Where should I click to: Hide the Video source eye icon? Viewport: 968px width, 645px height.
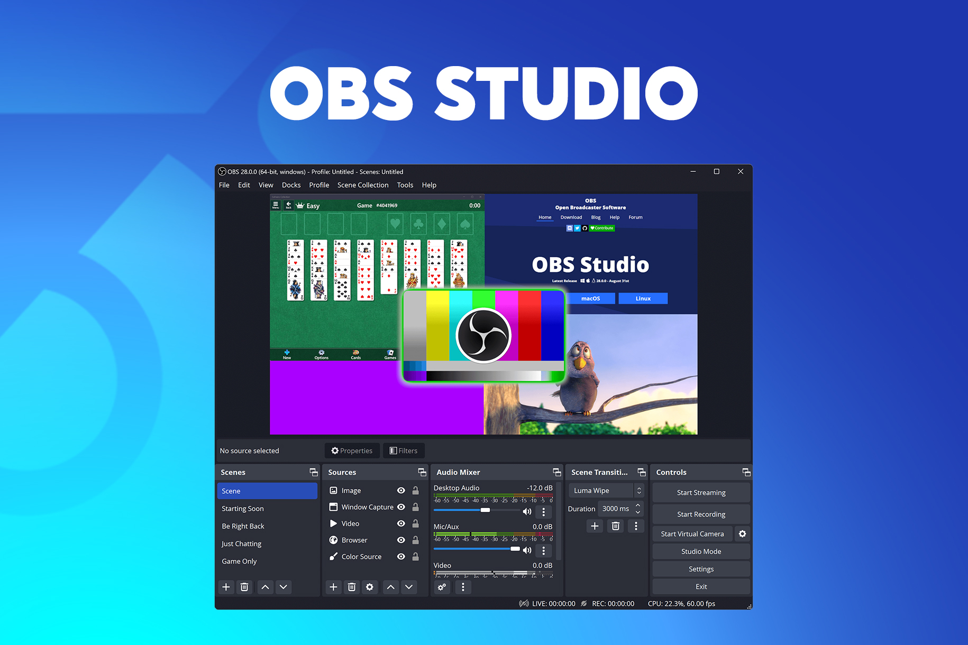[401, 523]
